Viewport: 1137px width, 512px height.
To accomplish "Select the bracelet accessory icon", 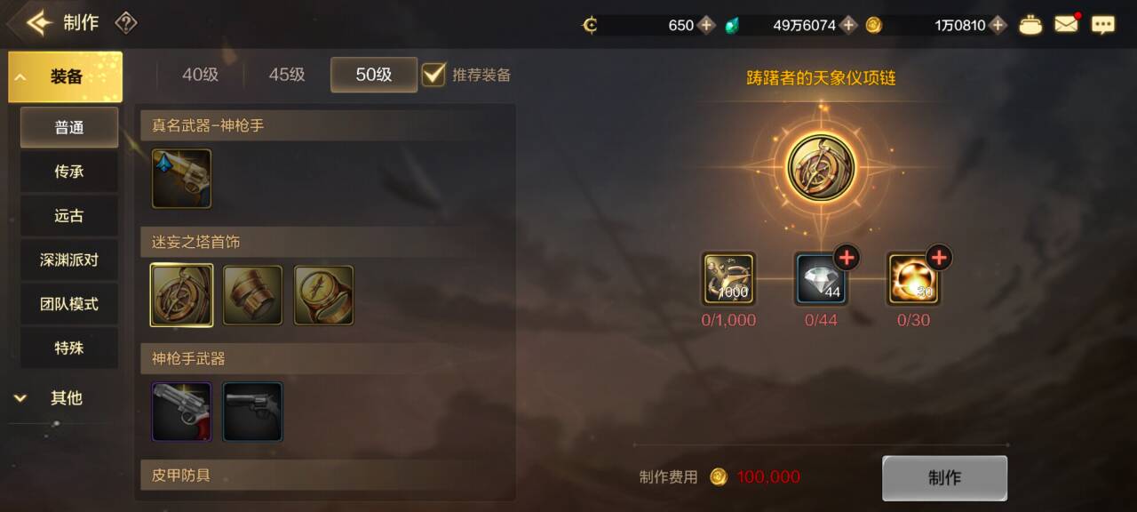I will tap(252, 295).
